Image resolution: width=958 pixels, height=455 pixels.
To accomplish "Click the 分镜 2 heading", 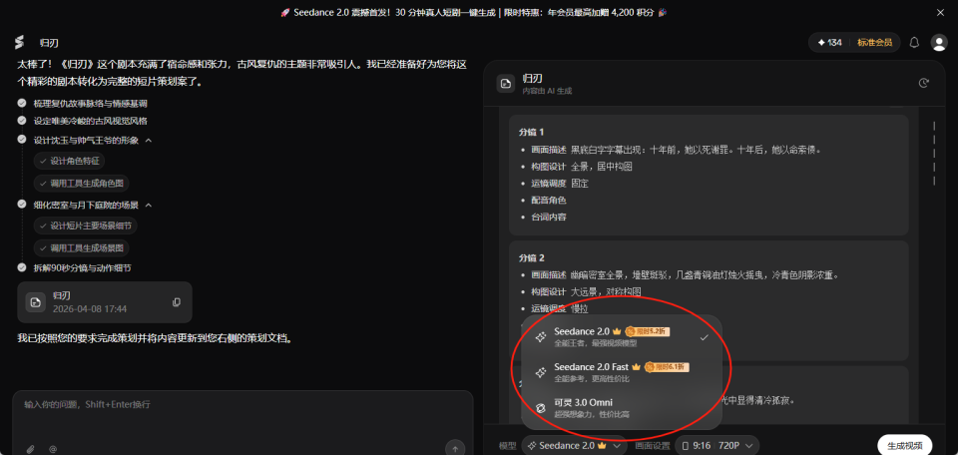I will coord(531,257).
